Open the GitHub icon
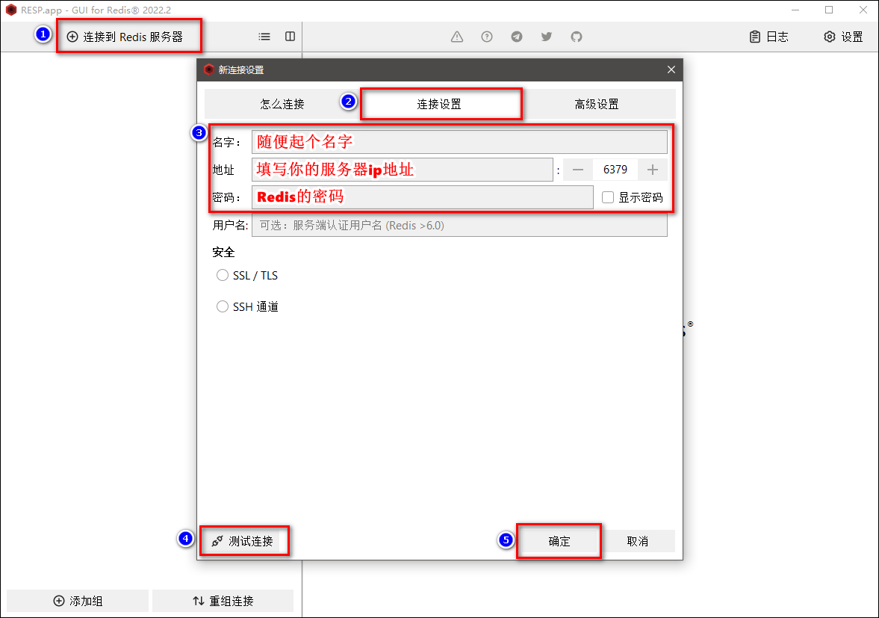 click(x=577, y=37)
